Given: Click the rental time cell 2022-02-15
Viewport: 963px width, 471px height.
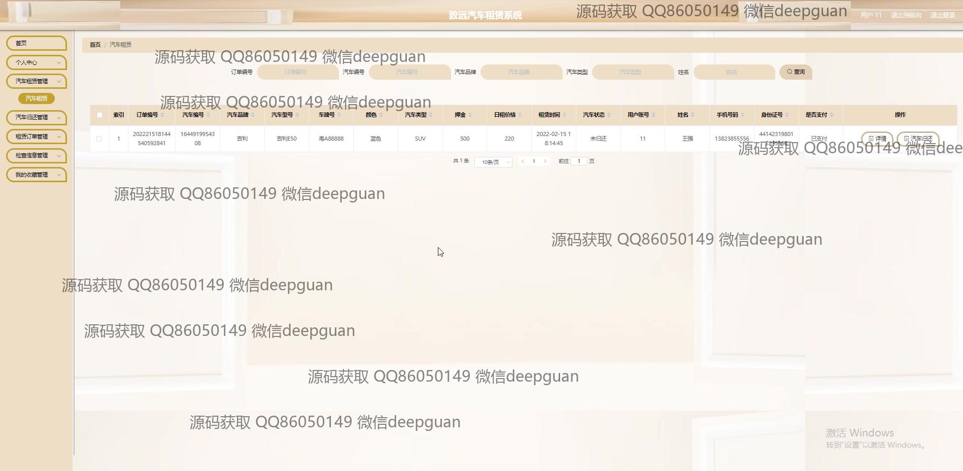Looking at the screenshot, I should (554, 139).
